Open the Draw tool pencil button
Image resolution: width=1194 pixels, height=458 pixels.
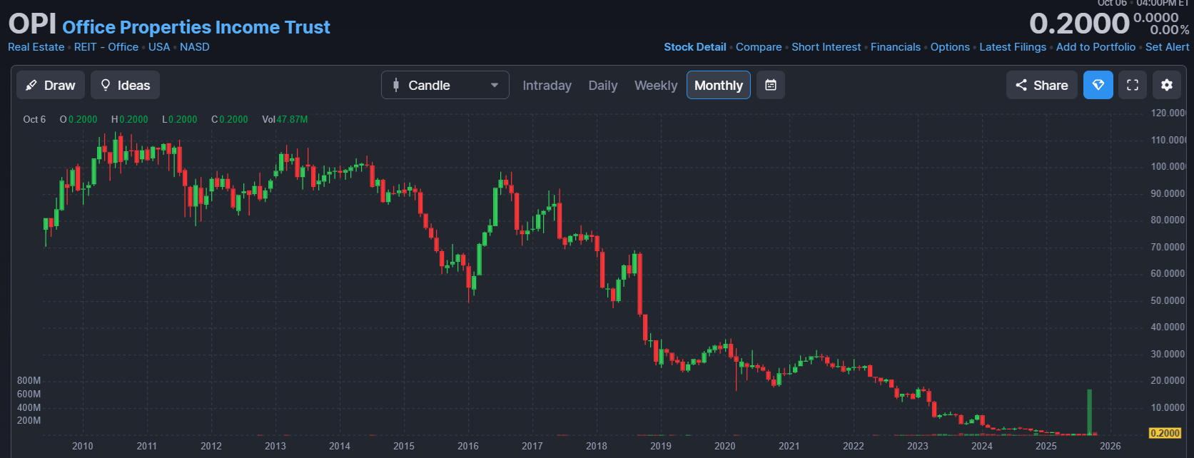tap(51, 85)
